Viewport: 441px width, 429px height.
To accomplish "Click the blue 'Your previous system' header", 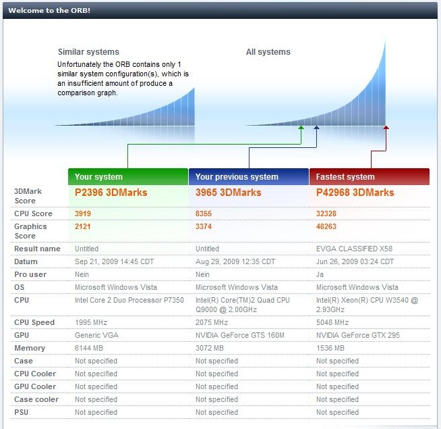I will tap(249, 177).
